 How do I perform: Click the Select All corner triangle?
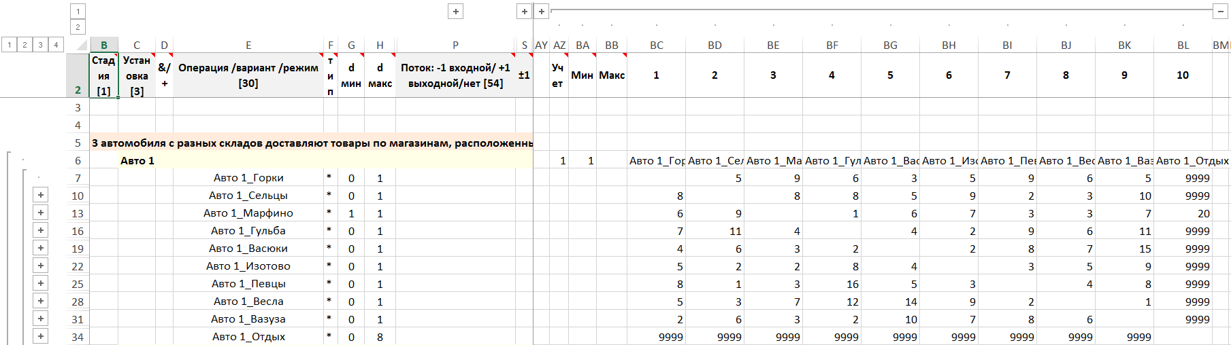pos(81,46)
